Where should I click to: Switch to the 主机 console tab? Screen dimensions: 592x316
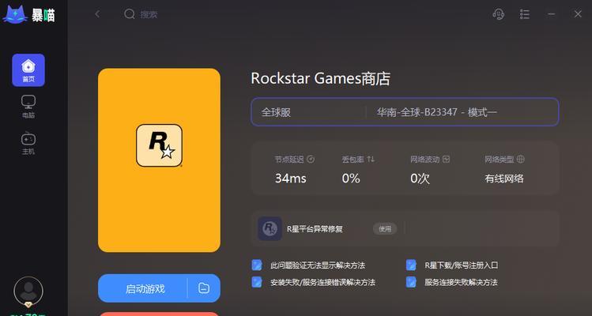[x=28, y=144]
